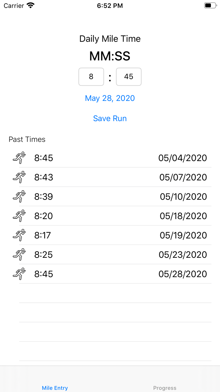Select the 8:20 run from 05/18/2020
Screen dimensions: 220x392
tap(110, 216)
